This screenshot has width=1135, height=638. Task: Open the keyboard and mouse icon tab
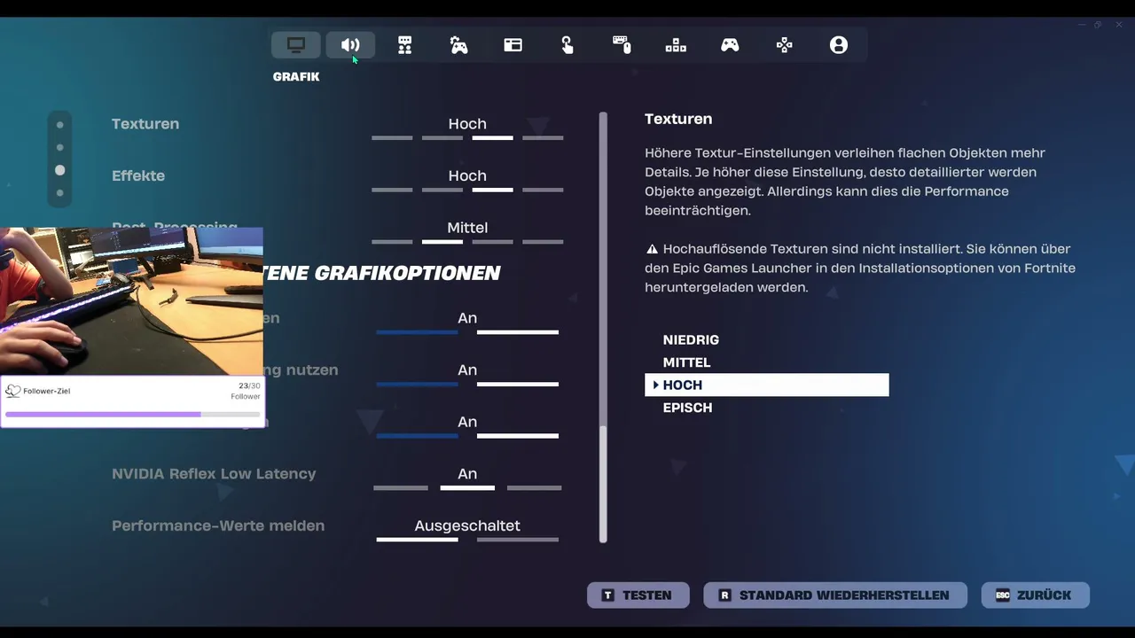[x=622, y=45]
